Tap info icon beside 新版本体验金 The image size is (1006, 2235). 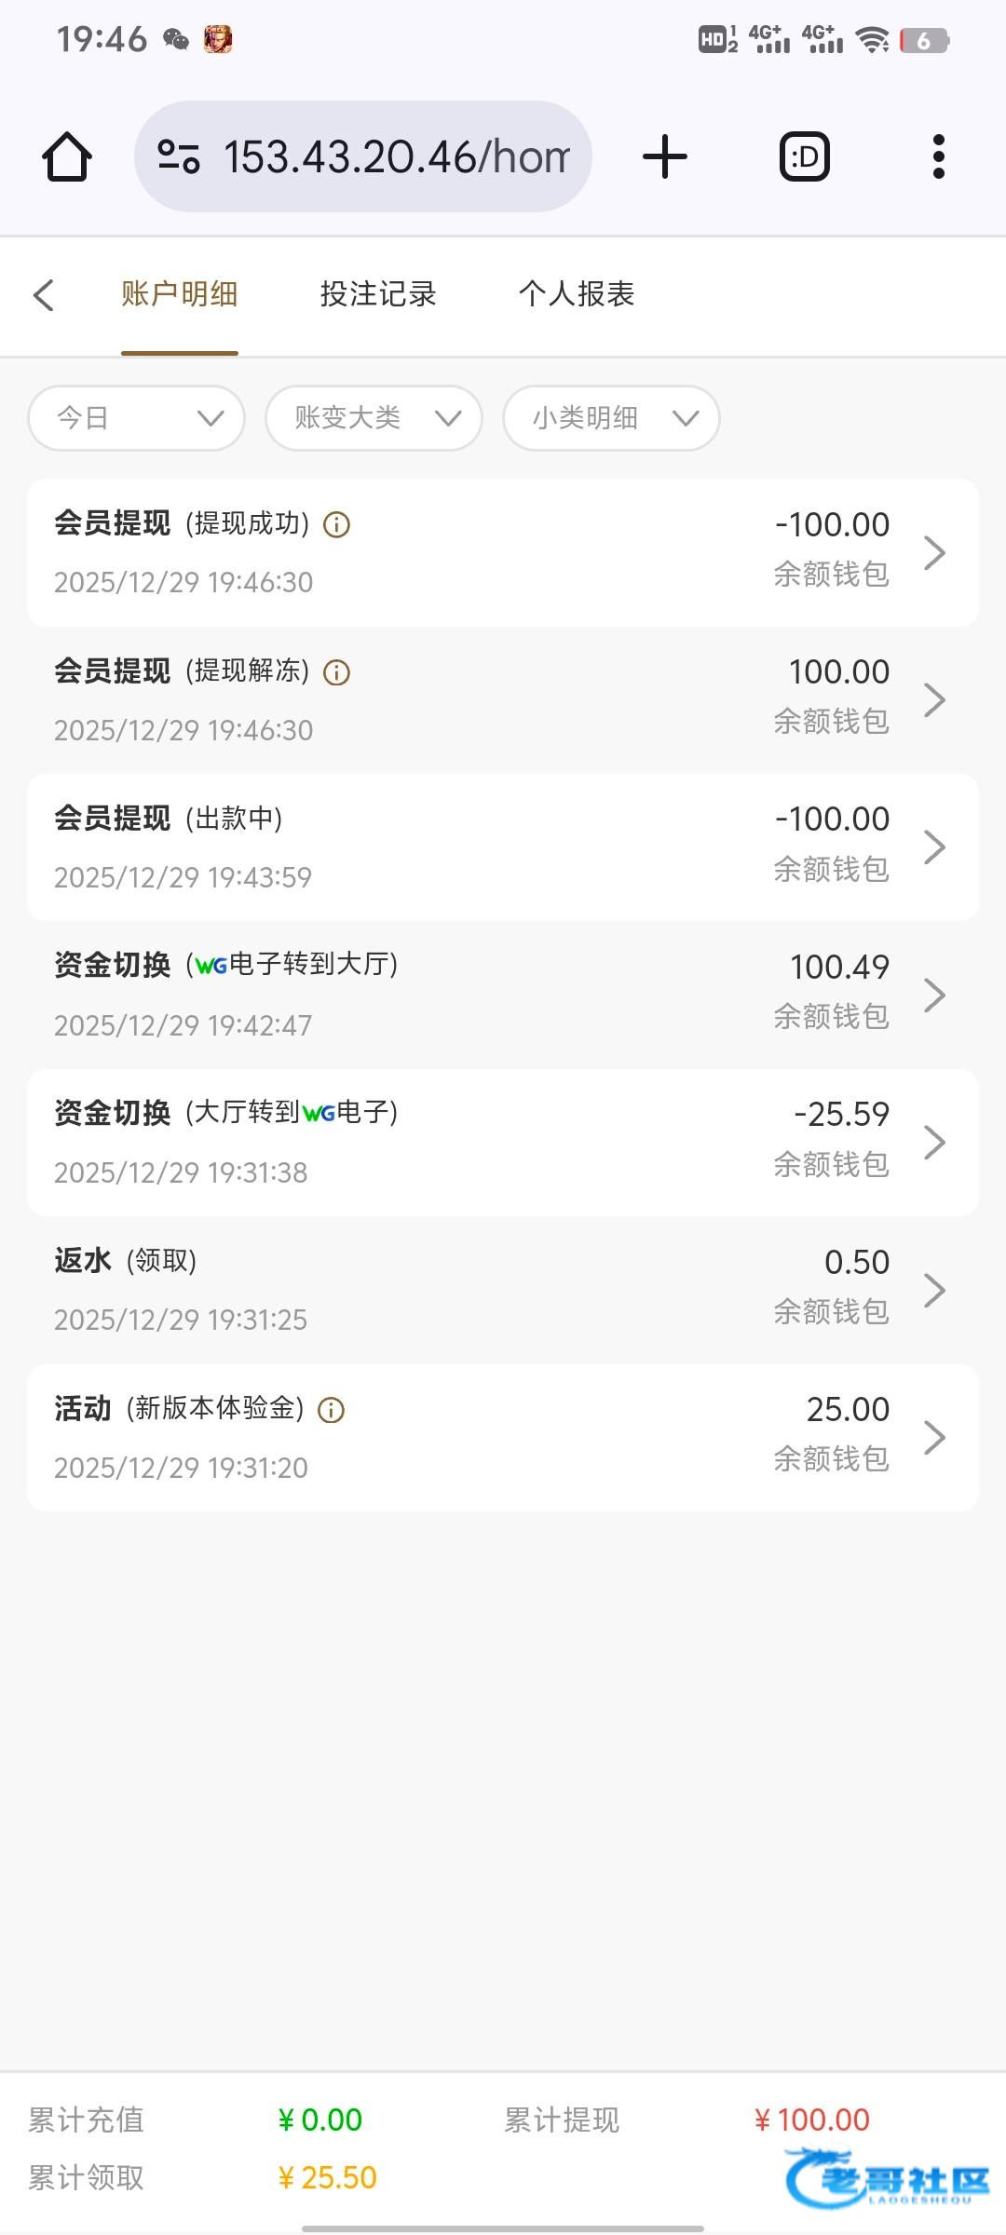coord(332,1410)
